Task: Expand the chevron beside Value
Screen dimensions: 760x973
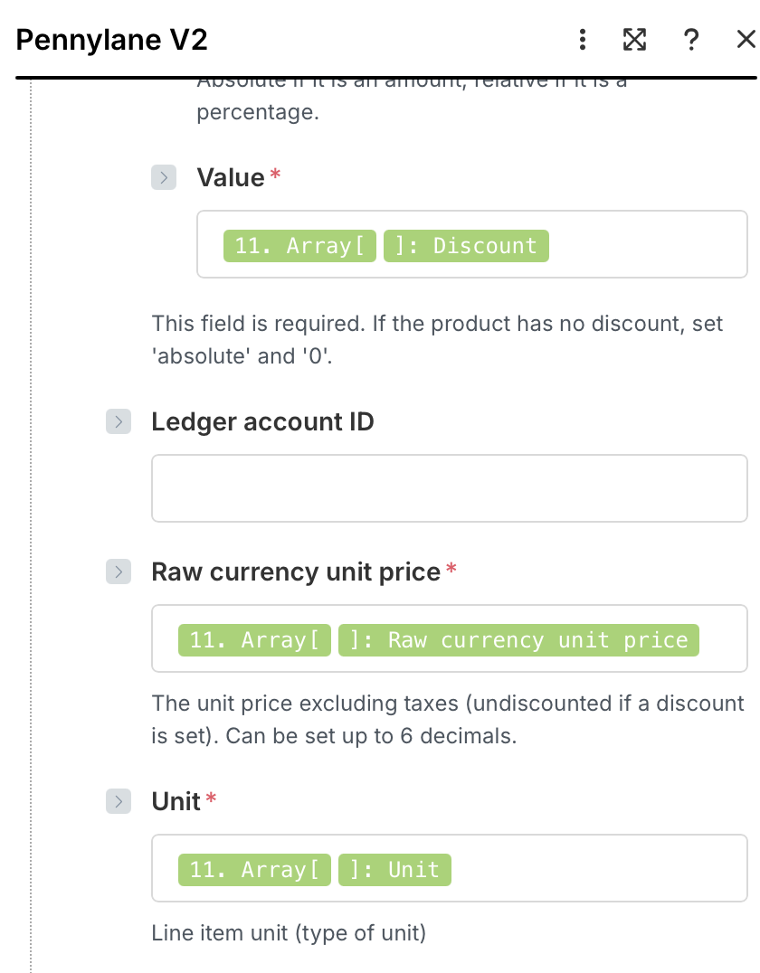Action: 164,177
